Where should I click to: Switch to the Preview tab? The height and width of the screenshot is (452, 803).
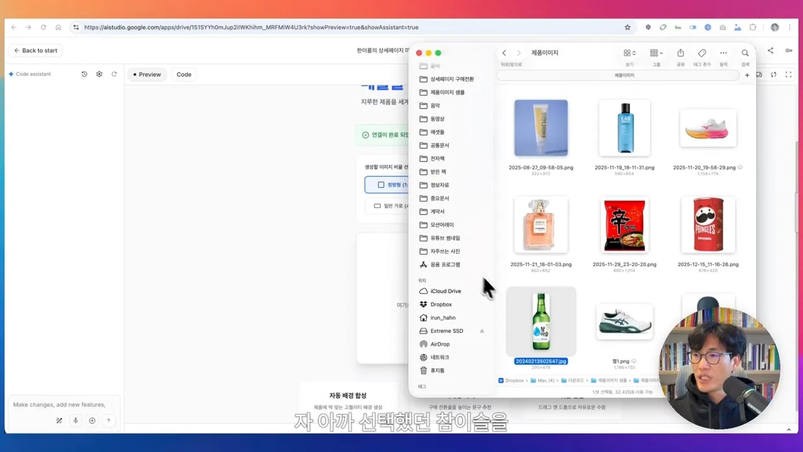point(147,74)
